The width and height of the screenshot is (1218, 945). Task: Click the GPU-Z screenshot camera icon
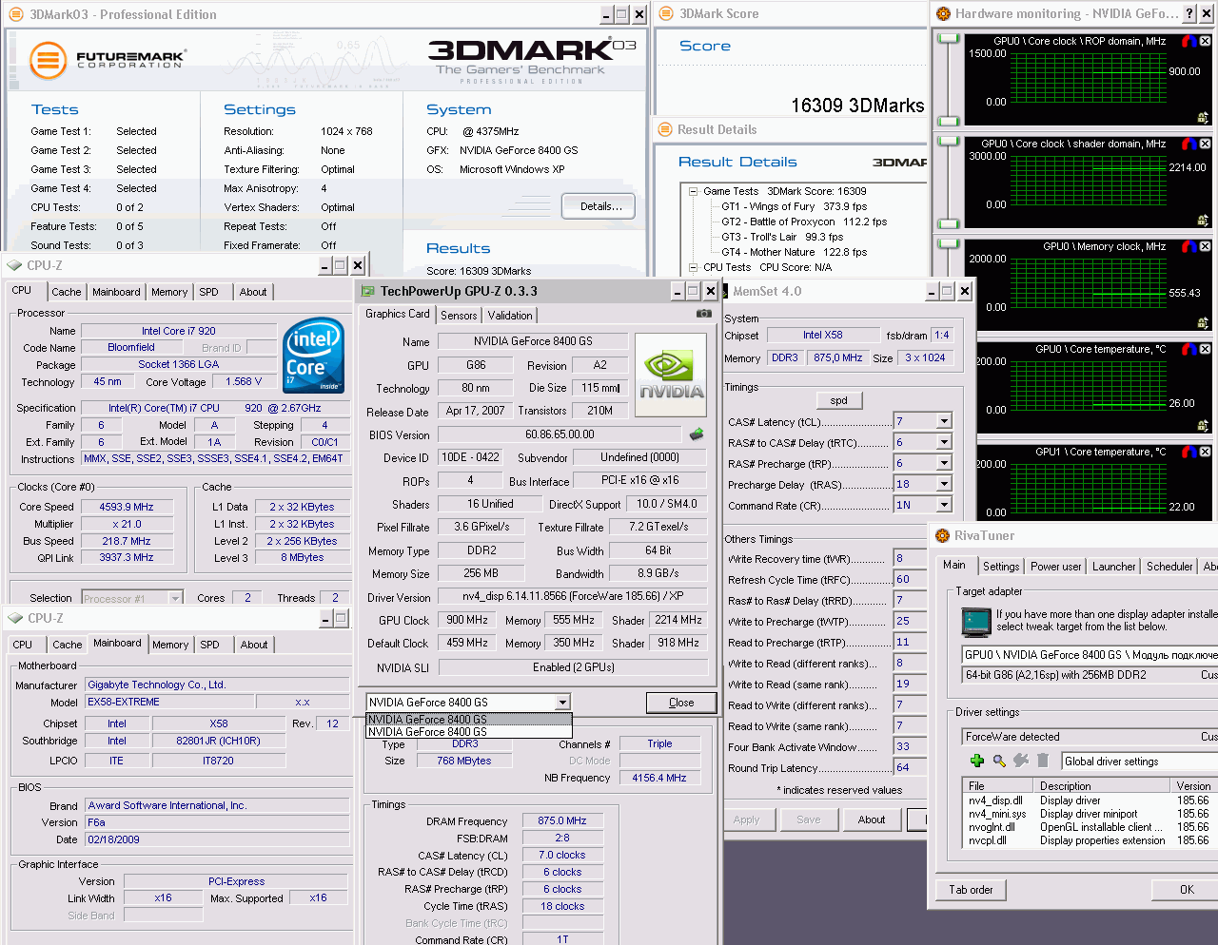coord(703,313)
